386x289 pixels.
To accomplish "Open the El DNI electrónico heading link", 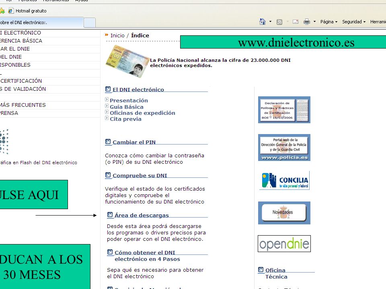I will pyautogui.click(x=138, y=90).
